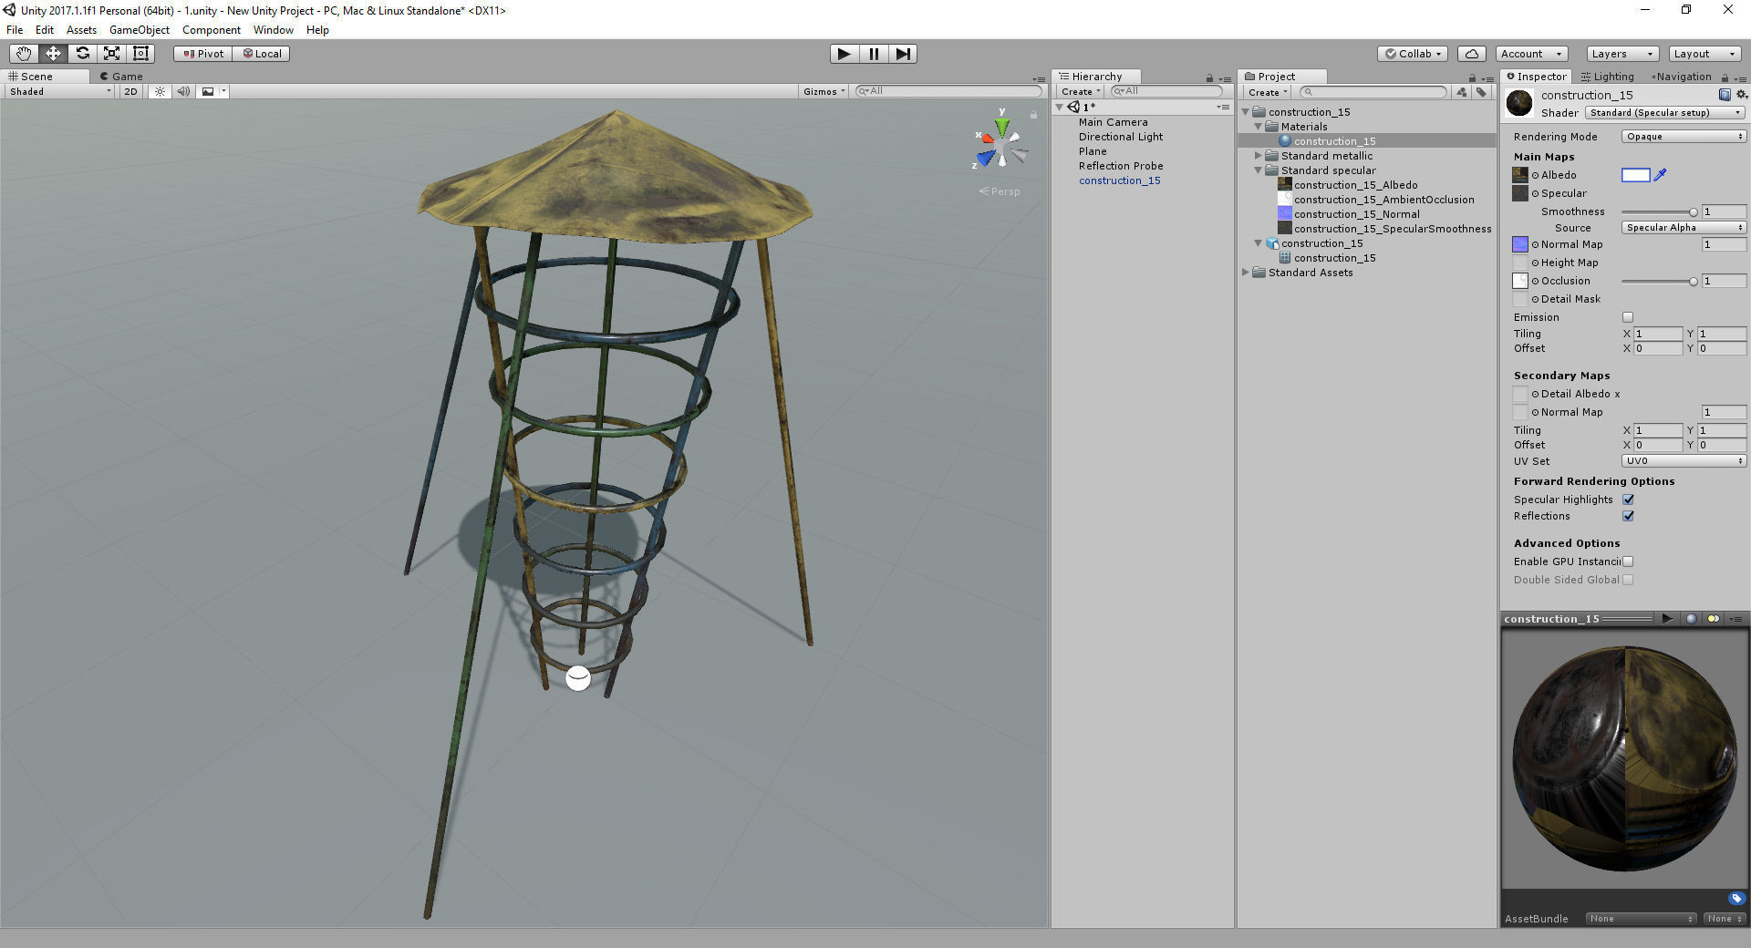Click the asset label tag icon in preview
1751x948 pixels.
click(1736, 898)
